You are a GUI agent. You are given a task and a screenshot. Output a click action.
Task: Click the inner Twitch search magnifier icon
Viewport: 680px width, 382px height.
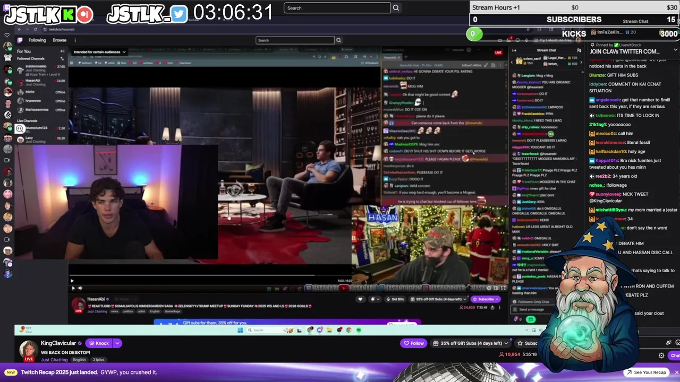[x=338, y=40]
